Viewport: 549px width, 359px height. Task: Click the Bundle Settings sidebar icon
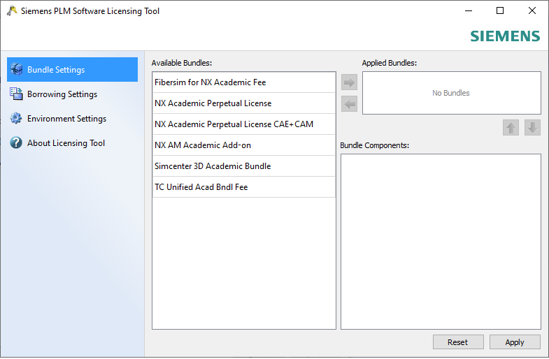click(x=17, y=70)
